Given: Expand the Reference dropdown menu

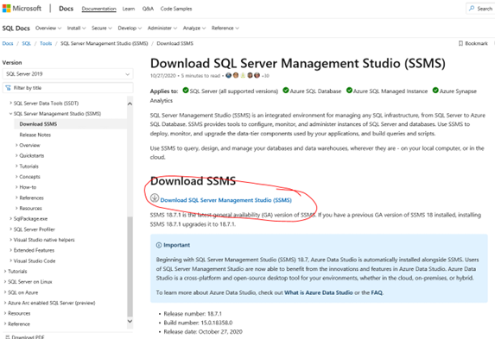Looking at the screenshot, I should (x=225, y=28).
